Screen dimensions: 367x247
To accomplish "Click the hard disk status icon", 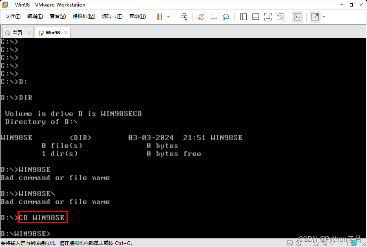I will (290, 243).
